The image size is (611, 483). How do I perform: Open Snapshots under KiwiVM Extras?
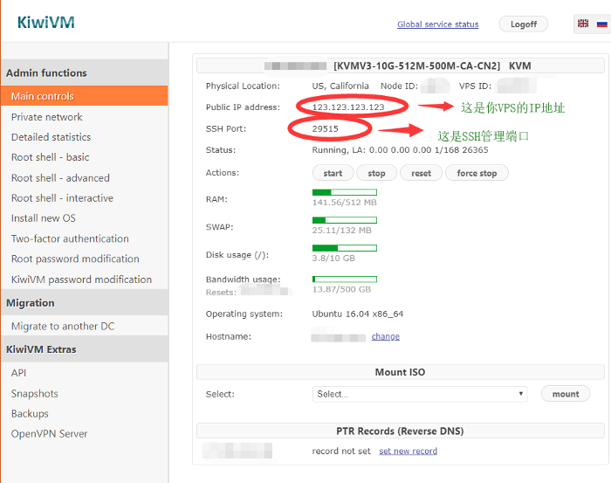[34, 393]
